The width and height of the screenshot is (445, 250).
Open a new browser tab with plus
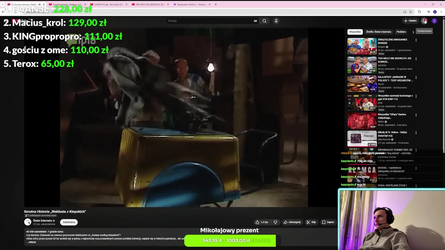[x=216, y=5]
